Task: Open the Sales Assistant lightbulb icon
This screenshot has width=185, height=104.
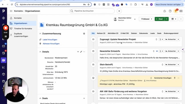Action: point(176,11)
